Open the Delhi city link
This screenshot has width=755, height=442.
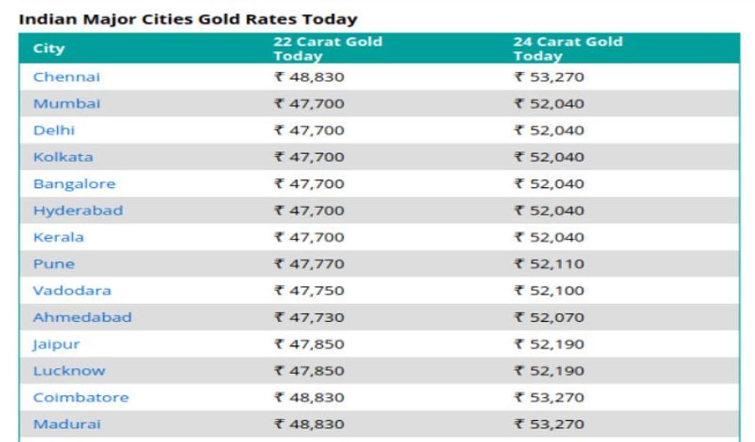[54, 130]
